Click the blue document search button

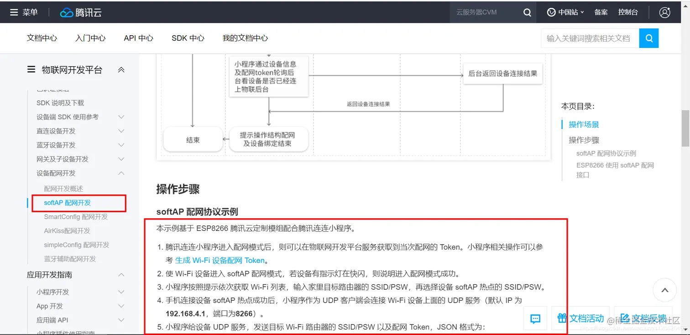pyautogui.click(x=649, y=38)
